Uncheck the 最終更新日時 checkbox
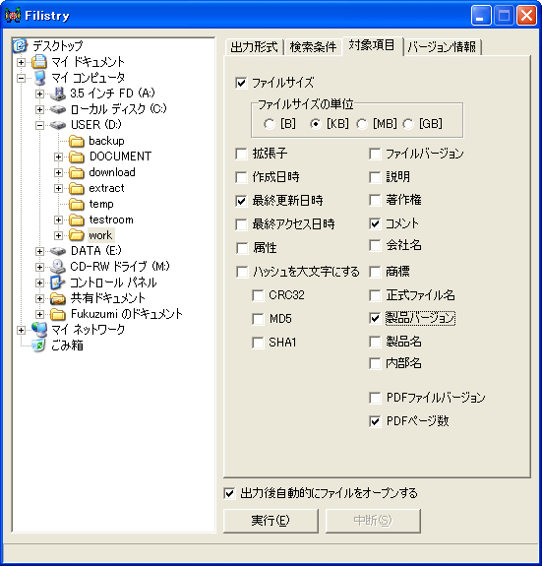Image resolution: width=542 pixels, height=566 pixels. point(241,201)
